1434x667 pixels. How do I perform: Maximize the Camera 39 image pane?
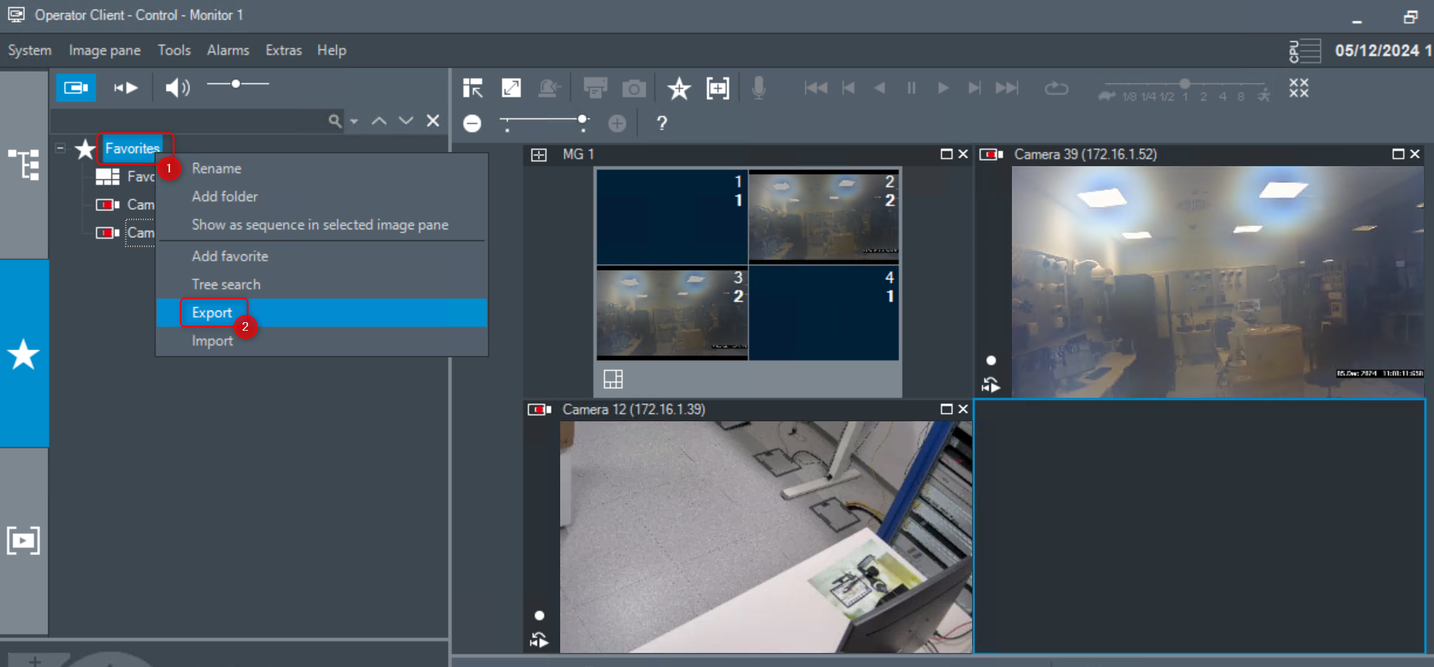click(1397, 154)
